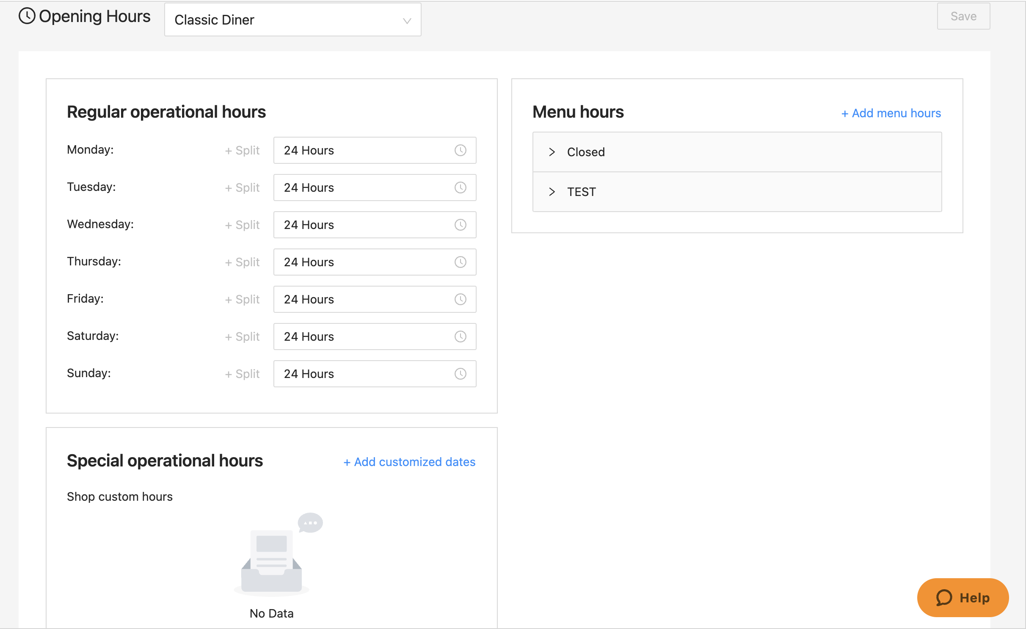Expand the Closed menu hours row

737,152
